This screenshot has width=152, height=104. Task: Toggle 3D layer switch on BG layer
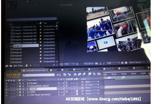(77, 91)
